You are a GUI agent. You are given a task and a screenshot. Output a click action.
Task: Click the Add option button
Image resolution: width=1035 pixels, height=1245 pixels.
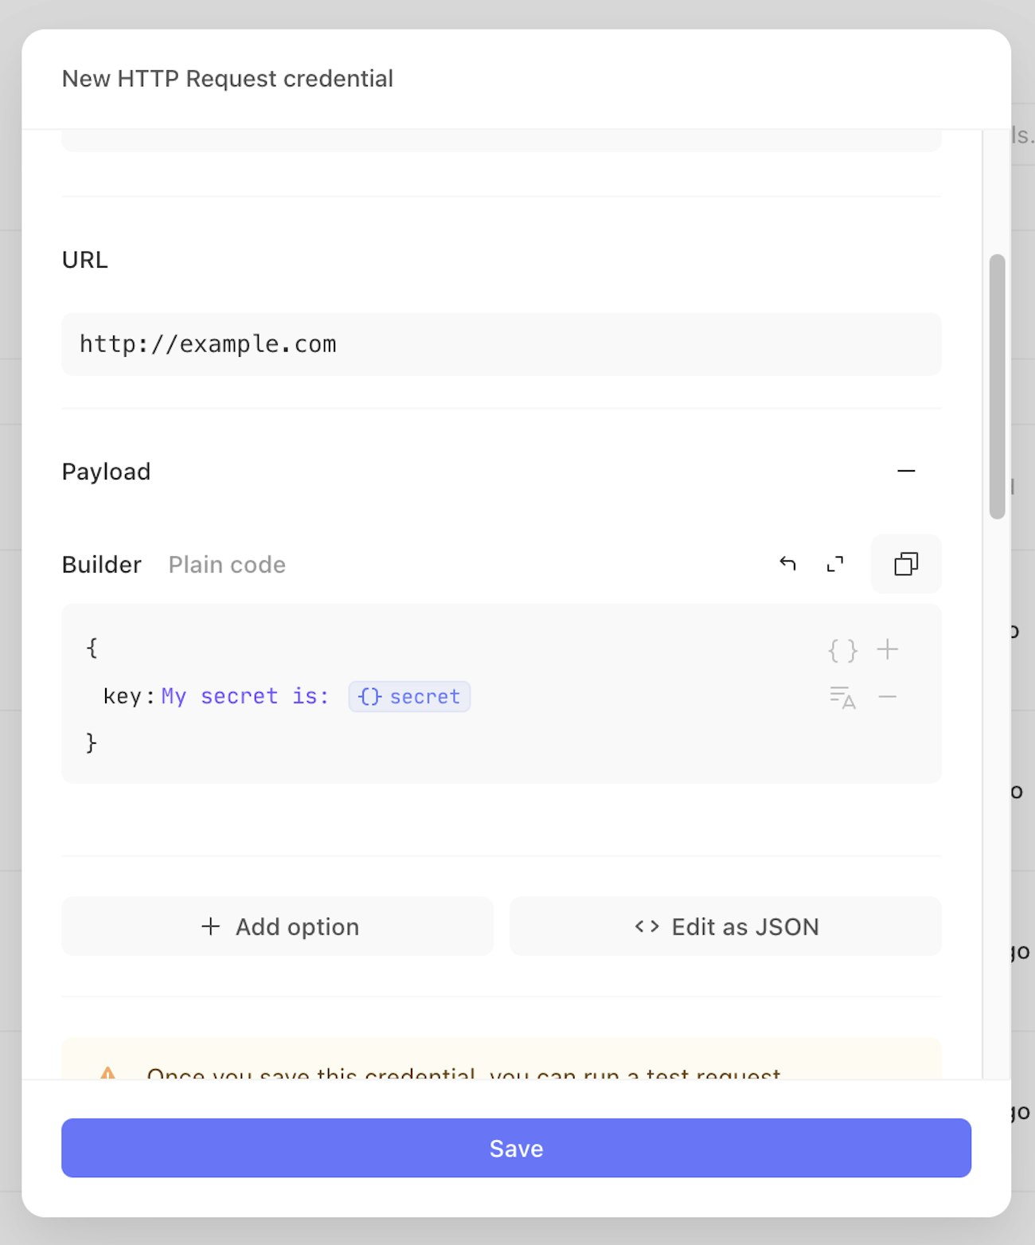tap(278, 926)
